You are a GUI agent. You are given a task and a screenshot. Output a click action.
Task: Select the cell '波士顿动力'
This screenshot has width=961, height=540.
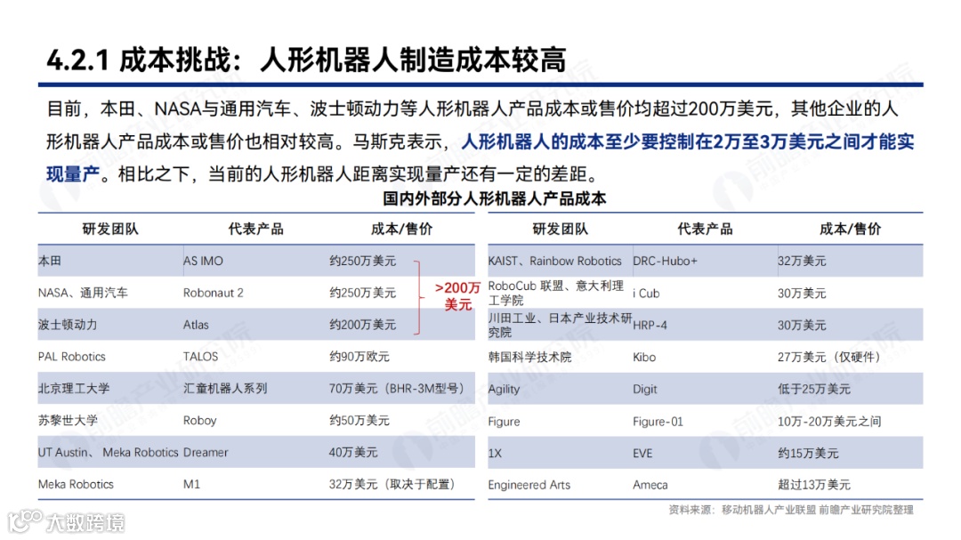pos(68,325)
